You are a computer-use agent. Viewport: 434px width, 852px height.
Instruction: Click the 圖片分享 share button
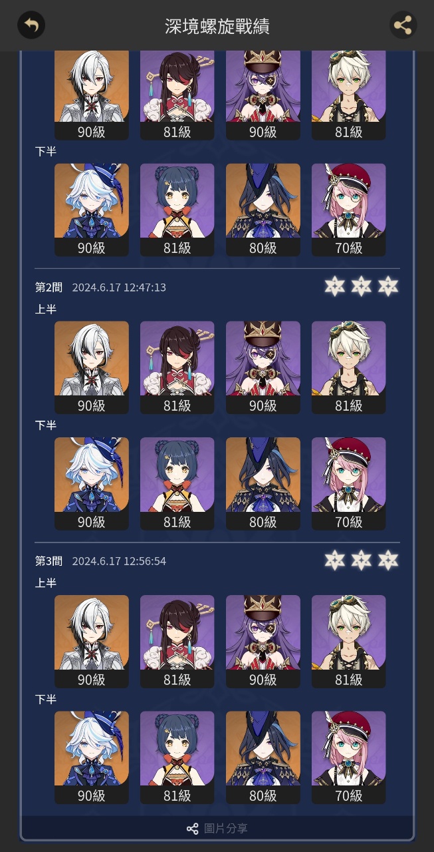pos(217,829)
